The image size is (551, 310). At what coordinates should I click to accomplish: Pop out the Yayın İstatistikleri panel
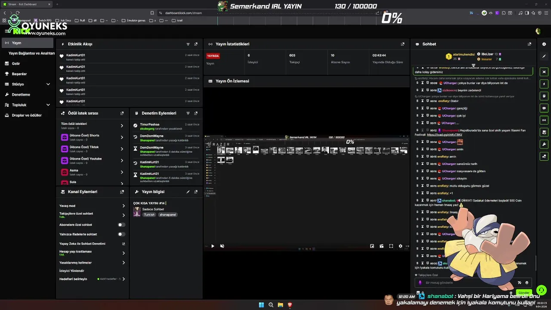[x=402, y=44]
